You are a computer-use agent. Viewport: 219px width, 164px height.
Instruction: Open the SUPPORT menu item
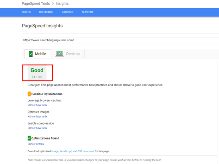coord(88,12)
